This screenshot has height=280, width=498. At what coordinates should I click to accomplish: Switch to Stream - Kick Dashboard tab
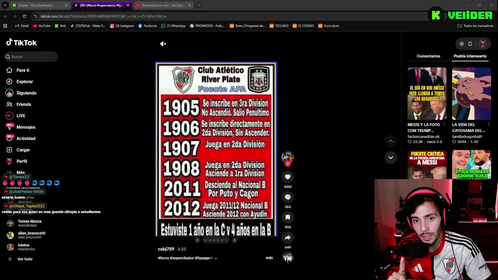pos(40,5)
